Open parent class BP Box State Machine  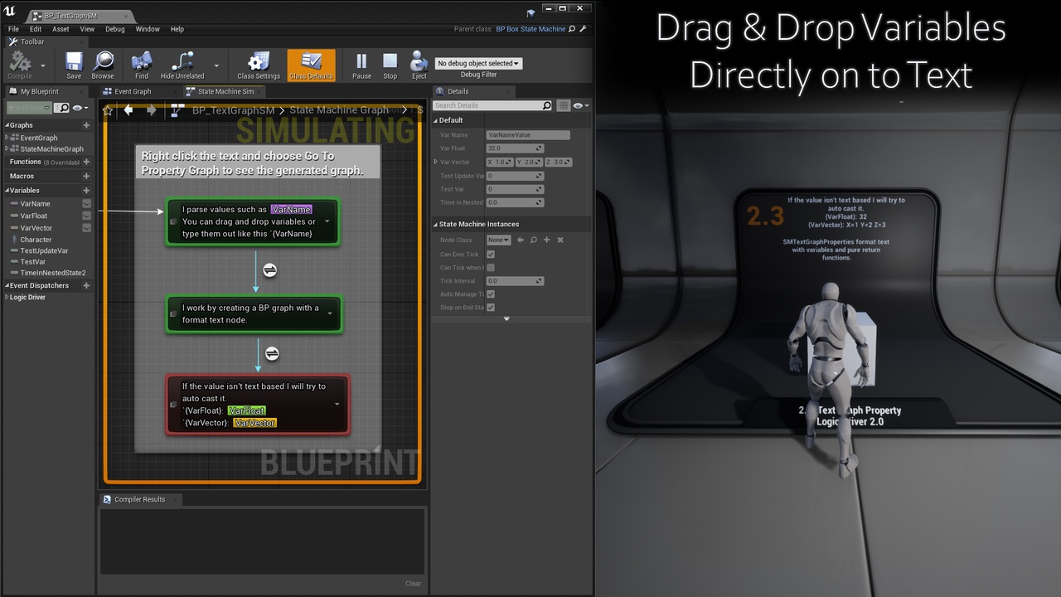pyautogui.click(x=529, y=27)
